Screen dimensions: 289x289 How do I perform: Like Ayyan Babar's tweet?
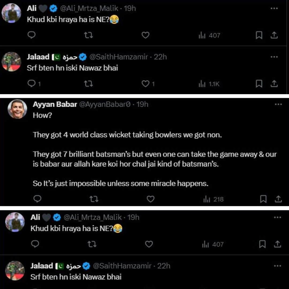(151, 199)
